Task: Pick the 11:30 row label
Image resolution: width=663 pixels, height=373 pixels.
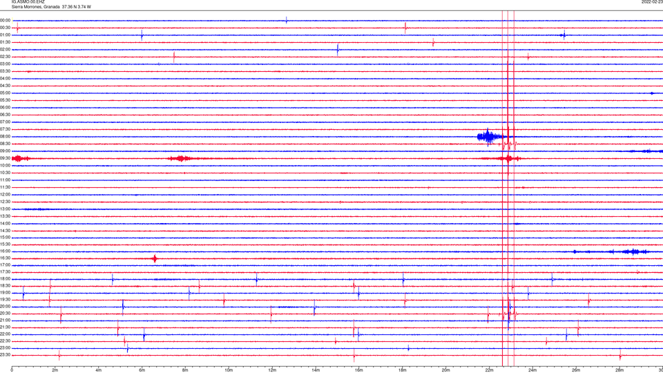Action: click(5, 187)
